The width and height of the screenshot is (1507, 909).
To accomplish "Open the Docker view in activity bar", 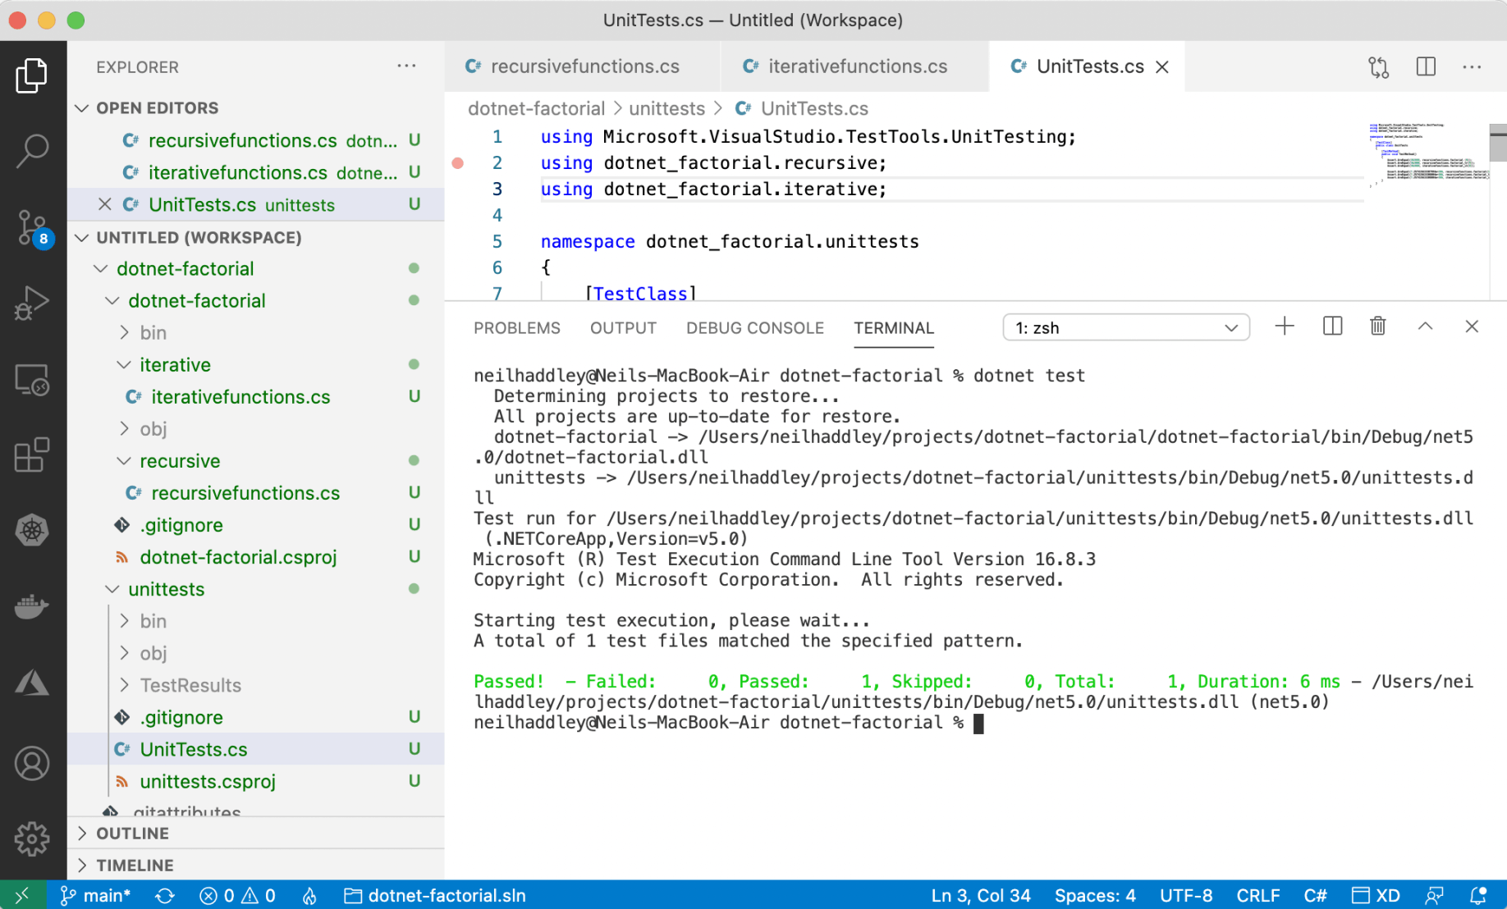I will (32, 607).
